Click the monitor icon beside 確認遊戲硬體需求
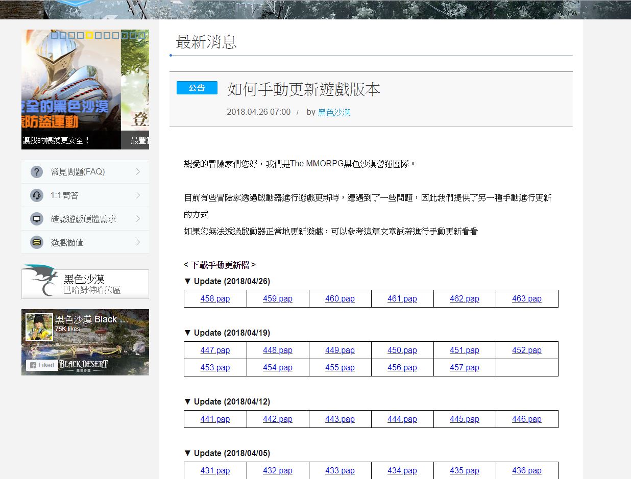The width and height of the screenshot is (631, 479). coord(37,219)
